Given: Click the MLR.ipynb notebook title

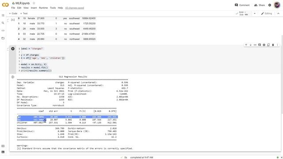Looking at the screenshot, I should click(23, 3).
